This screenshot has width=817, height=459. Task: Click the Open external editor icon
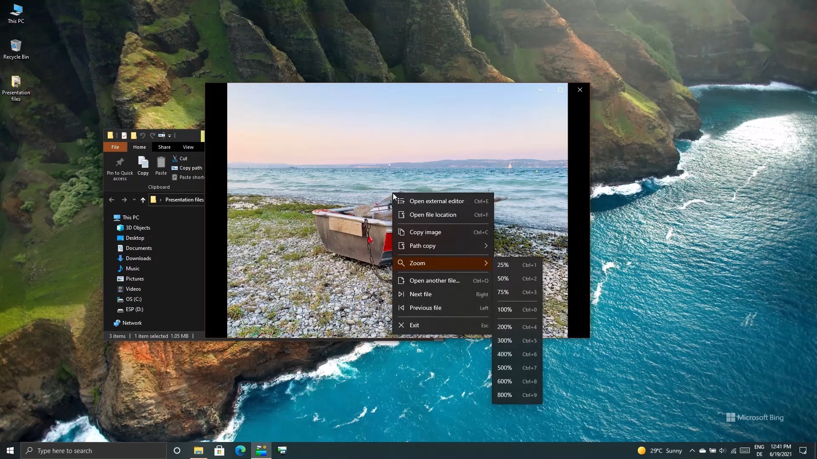point(401,201)
